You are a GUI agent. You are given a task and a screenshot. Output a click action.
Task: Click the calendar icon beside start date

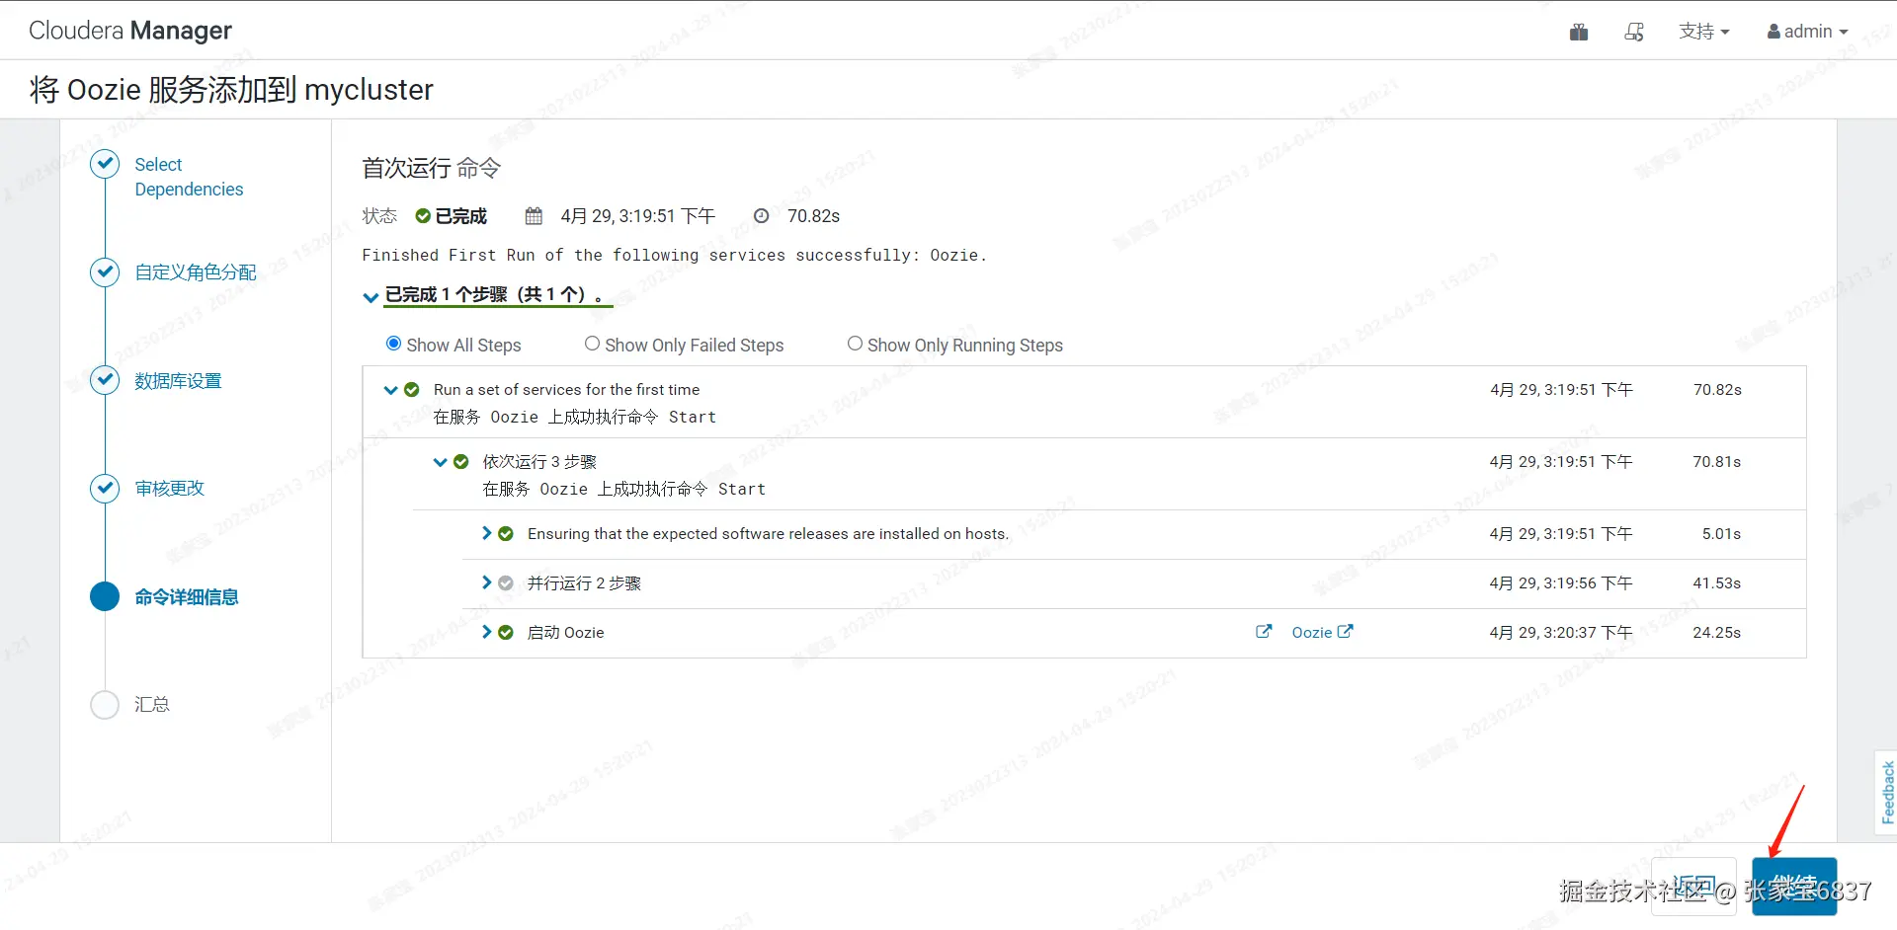534,216
